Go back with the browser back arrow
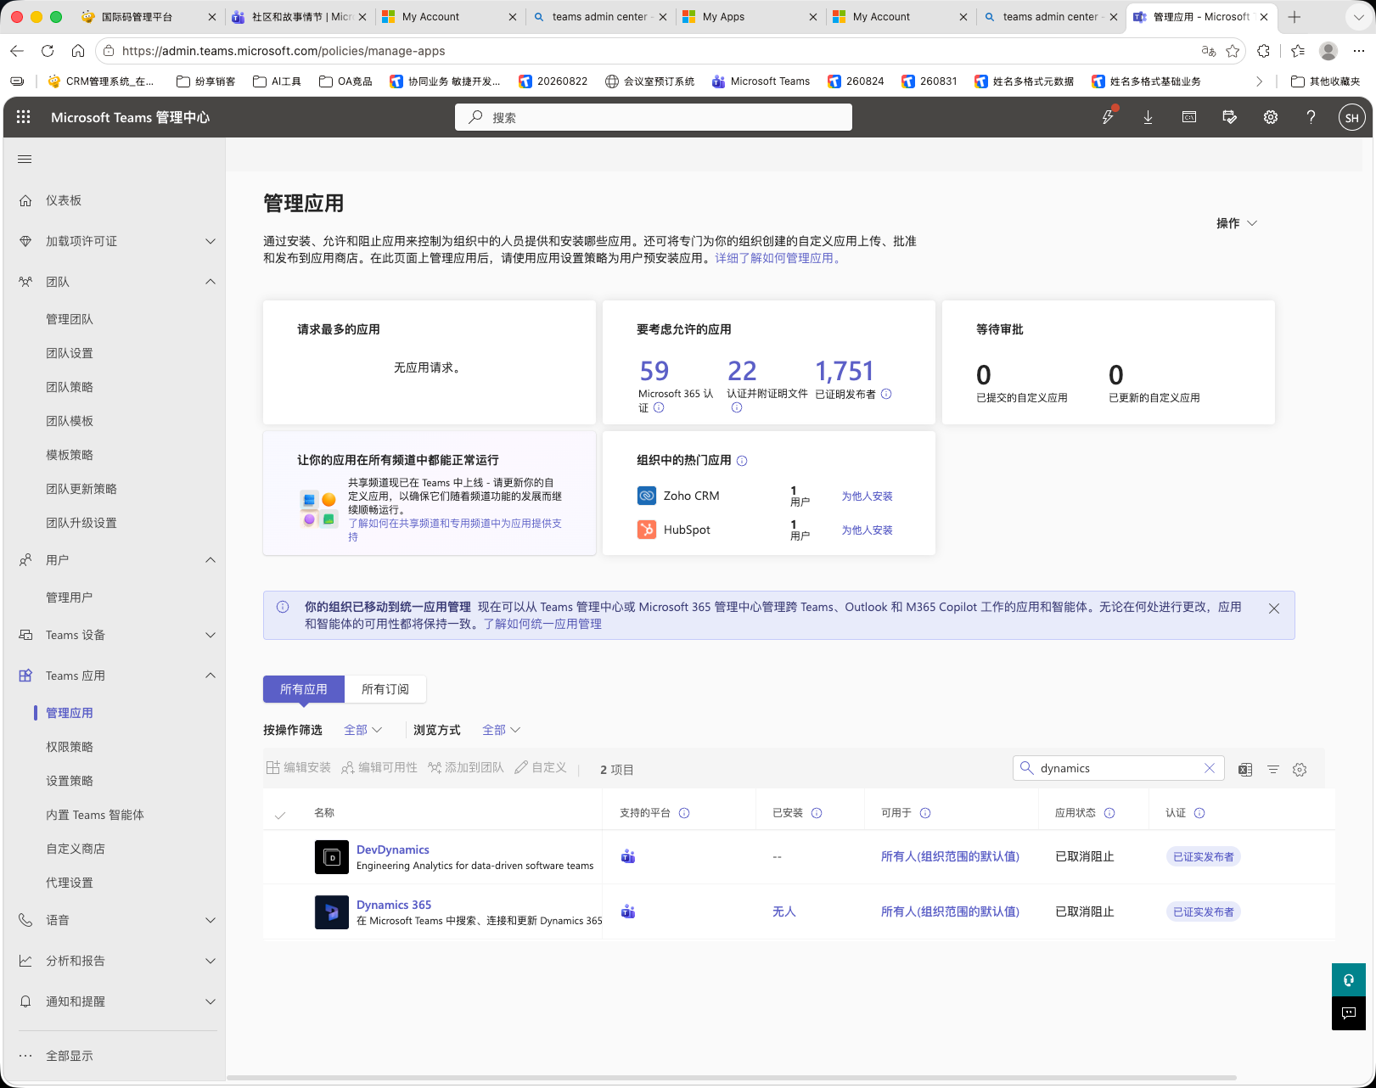The image size is (1376, 1088). pos(17,51)
